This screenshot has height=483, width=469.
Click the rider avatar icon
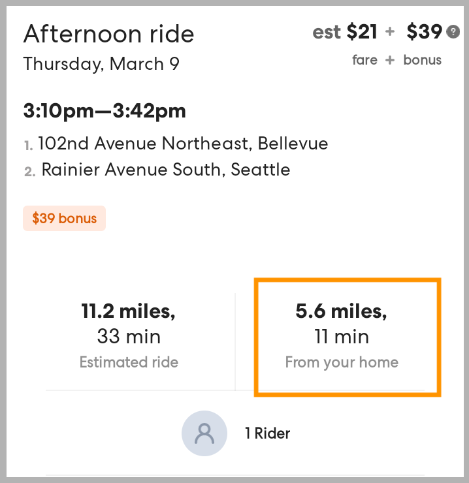pyautogui.click(x=204, y=433)
